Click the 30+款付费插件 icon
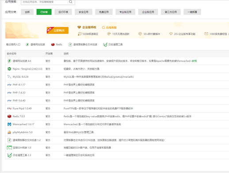 [140, 34]
